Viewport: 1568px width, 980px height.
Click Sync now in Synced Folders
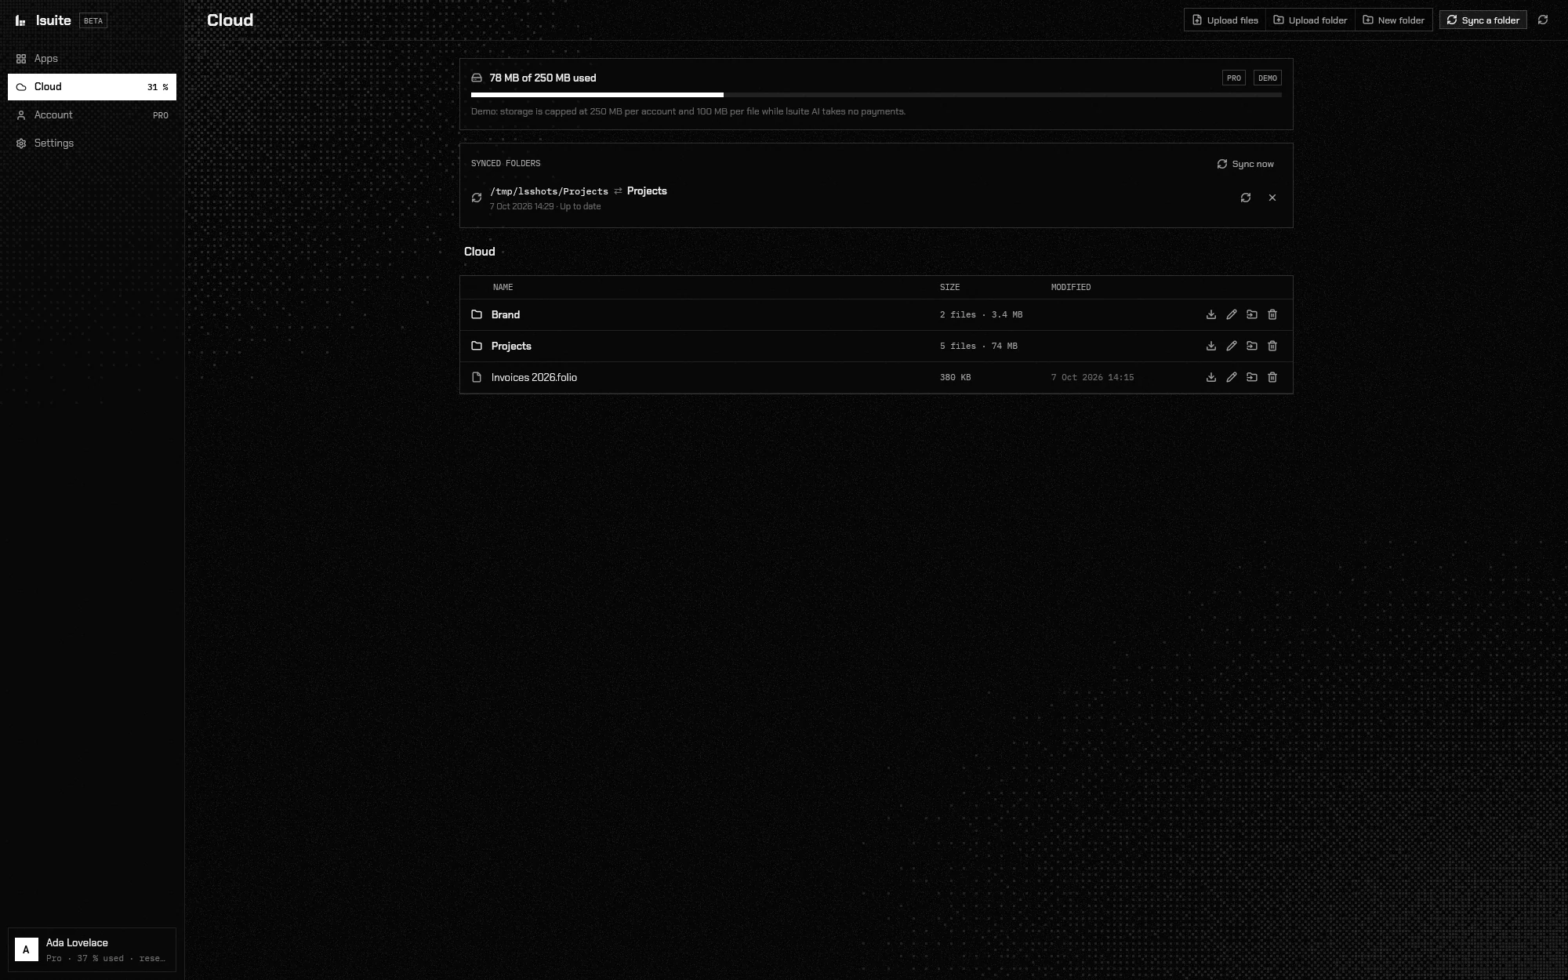pyautogui.click(x=1245, y=164)
